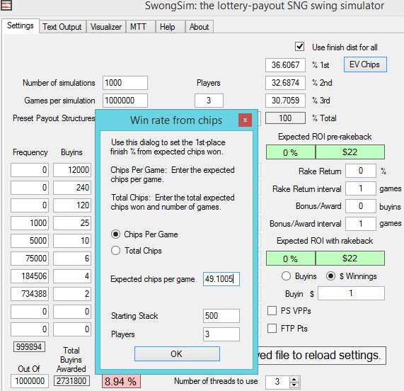Viewport: 404px width, 391px height.
Task: Click the pre-rakeback ROI 0 % box
Action: tap(291, 152)
